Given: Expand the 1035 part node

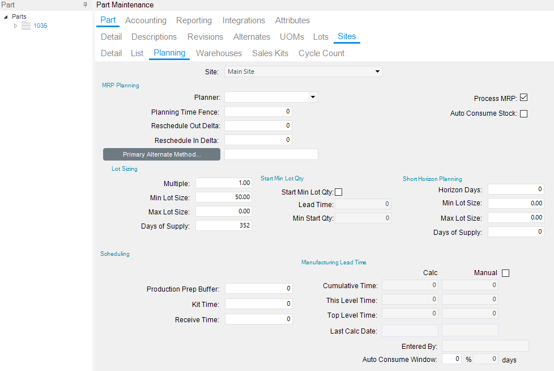Looking at the screenshot, I should point(16,26).
